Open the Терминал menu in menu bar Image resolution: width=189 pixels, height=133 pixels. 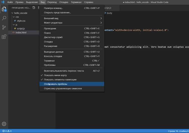76,2
